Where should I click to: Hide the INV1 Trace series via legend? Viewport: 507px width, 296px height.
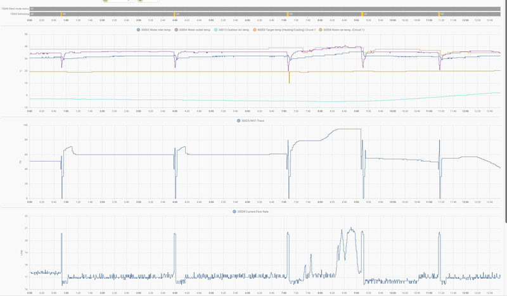[x=250, y=120]
